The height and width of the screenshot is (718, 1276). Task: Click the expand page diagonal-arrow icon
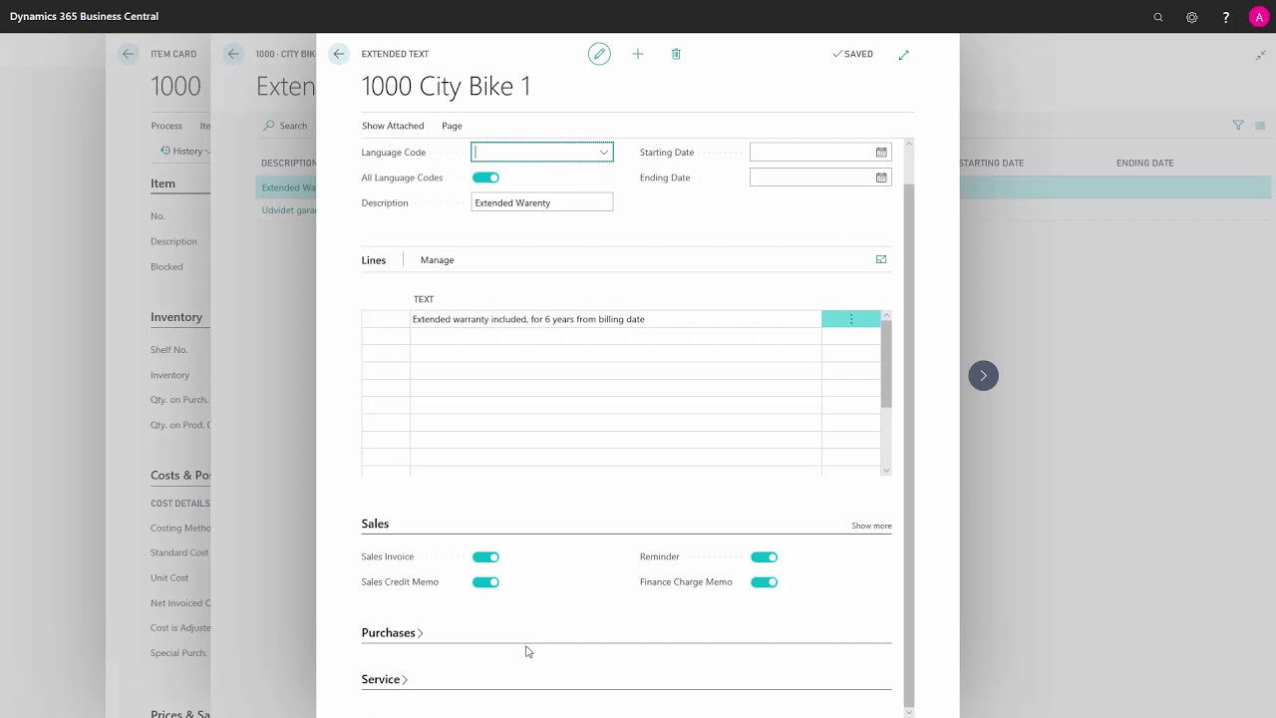click(x=904, y=55)
